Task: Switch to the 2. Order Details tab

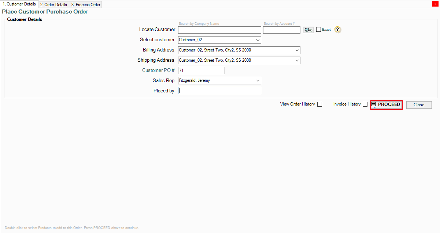Action: click(53, 5)
